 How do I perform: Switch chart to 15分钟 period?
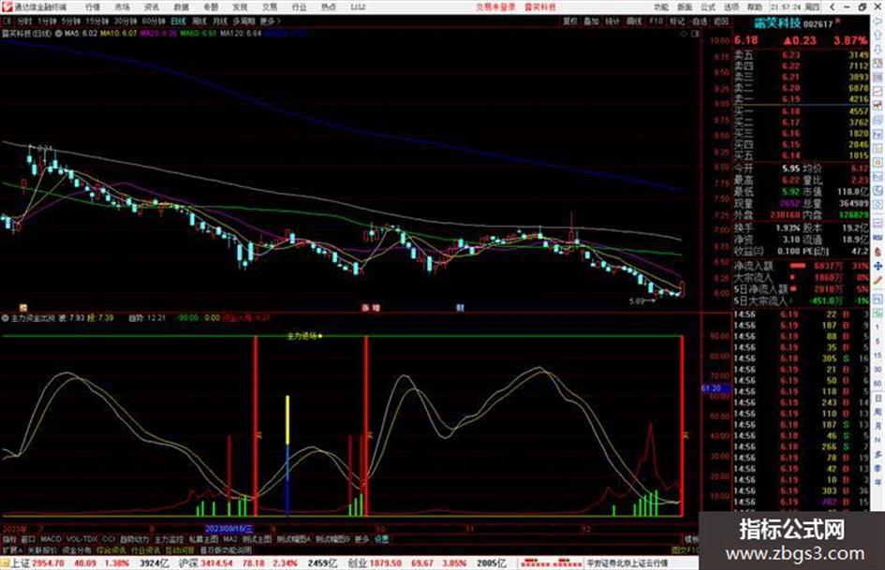pyautogui.click(x=97, y=21)
